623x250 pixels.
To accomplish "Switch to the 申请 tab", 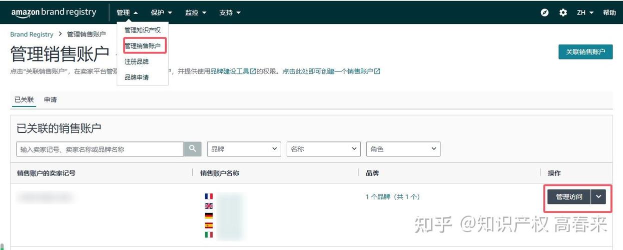I will (x=51, y=99).
